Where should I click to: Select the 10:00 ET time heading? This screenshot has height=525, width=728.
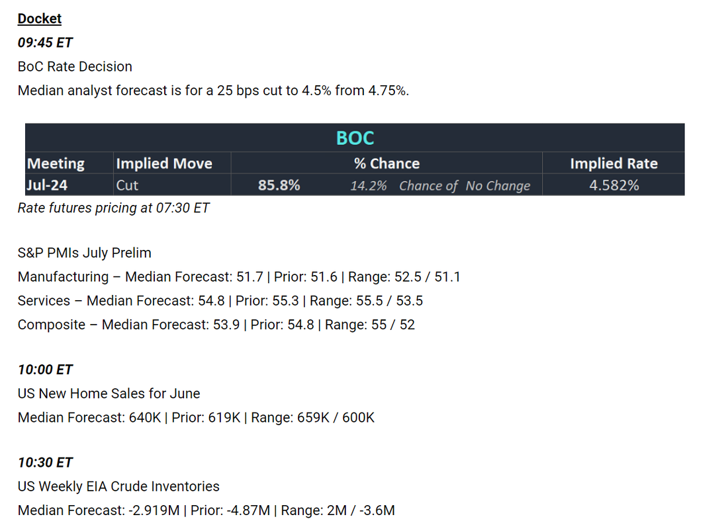point(45,370)
